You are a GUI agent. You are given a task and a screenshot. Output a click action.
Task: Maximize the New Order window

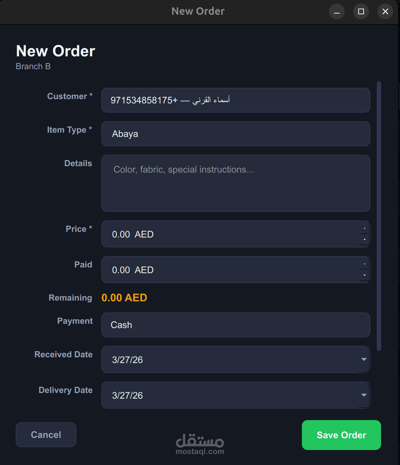(361, 11)
